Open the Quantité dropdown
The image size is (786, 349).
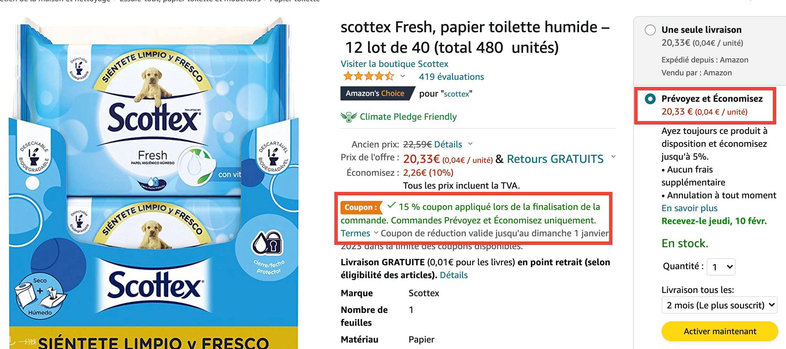(x=721, y=267)
